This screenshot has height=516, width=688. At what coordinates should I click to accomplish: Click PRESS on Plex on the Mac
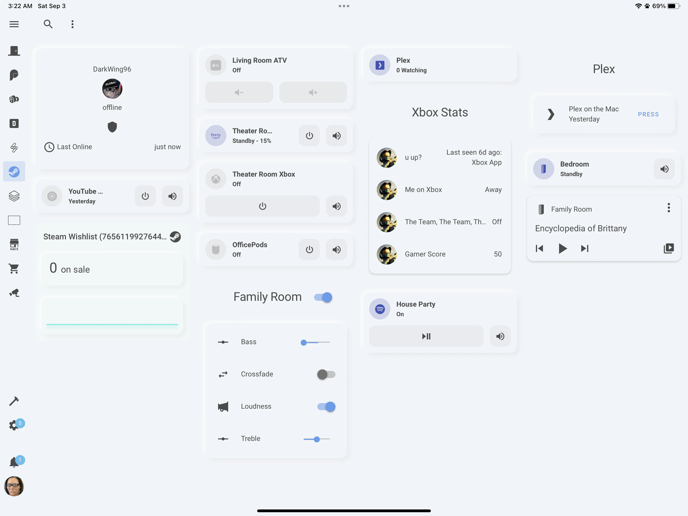[x=648, y=114]
